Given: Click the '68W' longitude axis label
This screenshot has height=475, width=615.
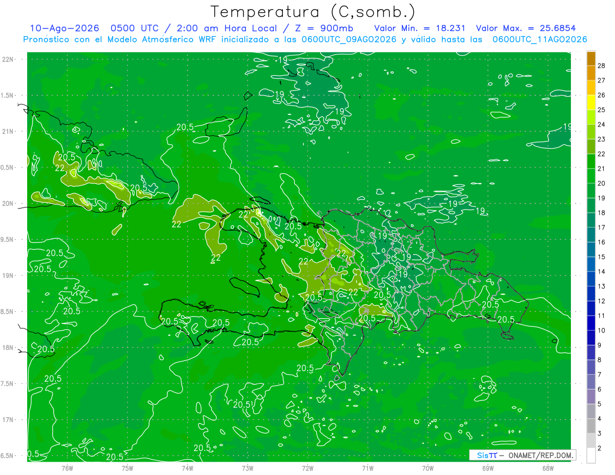Looking at the screenshot, I should pos(547,468).
